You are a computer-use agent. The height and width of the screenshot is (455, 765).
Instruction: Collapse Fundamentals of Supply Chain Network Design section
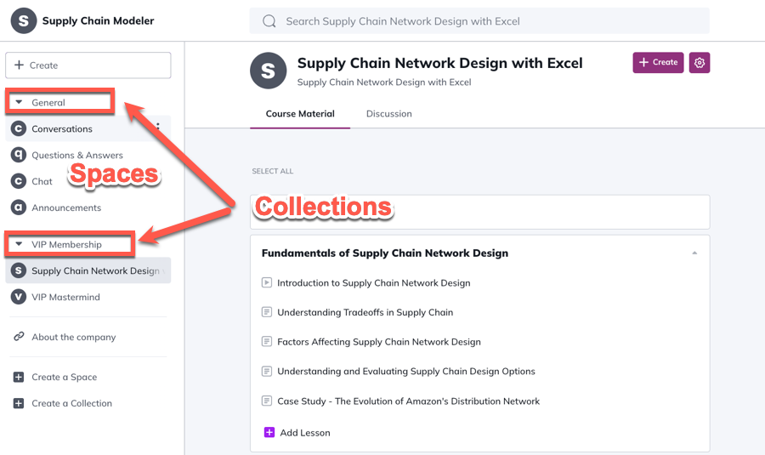click(694, 253)
